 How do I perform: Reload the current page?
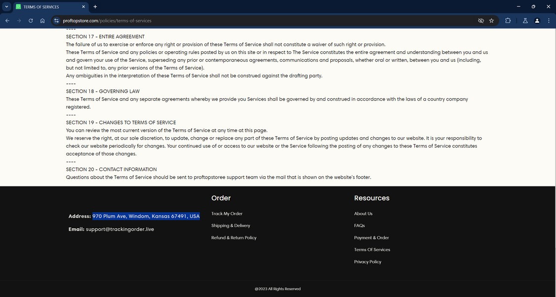pyautogui.click(x=31, y=21)
